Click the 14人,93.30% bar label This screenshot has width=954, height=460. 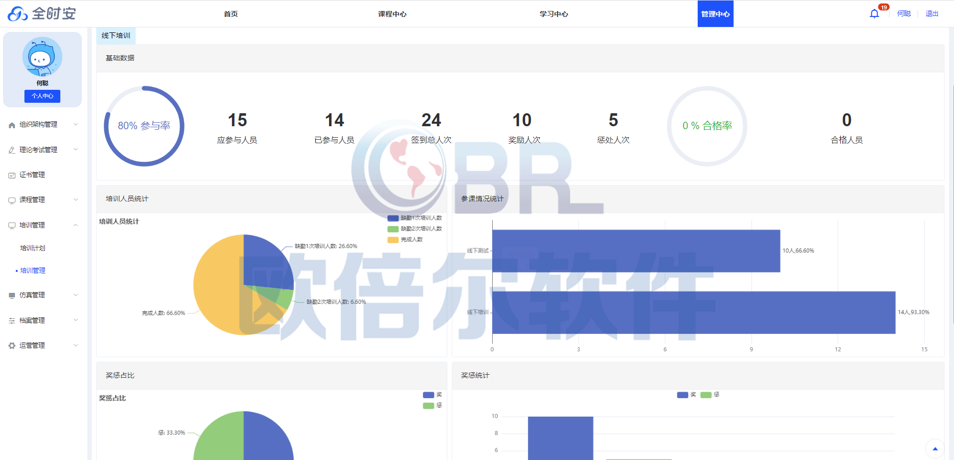(x=914, y=312)
